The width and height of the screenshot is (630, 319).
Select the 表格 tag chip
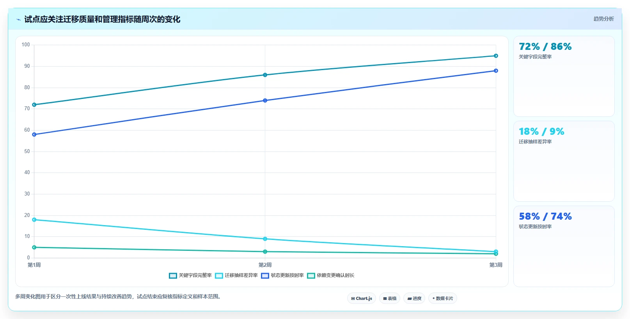[x=390, y=298]
